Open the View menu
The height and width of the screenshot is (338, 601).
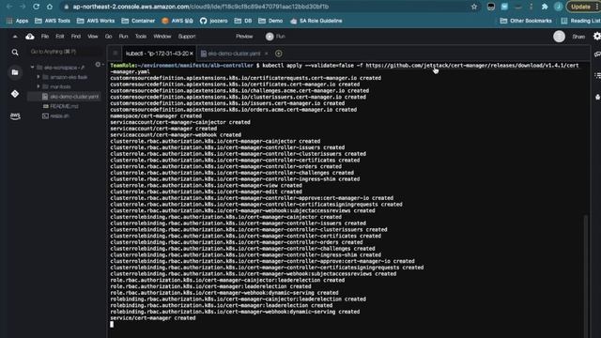tap(93, 37)
